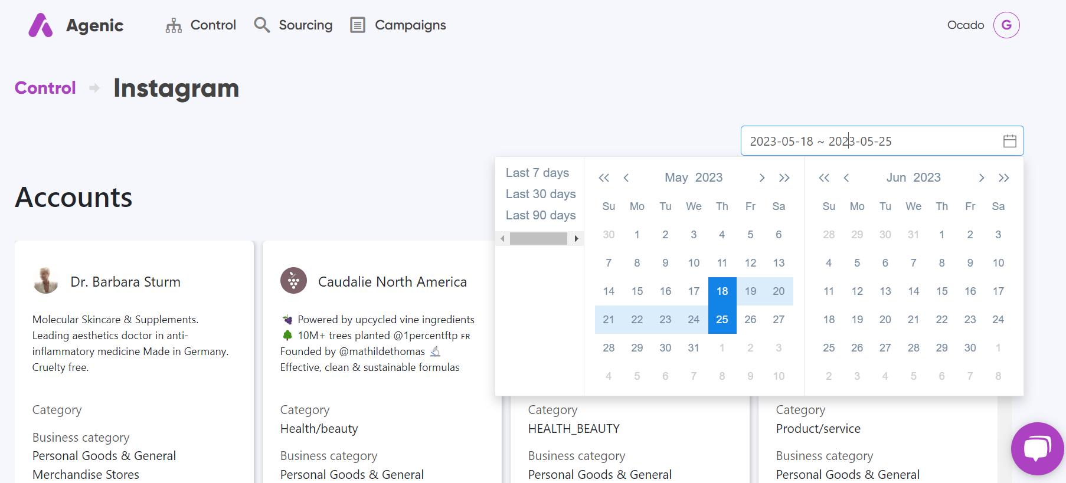The image size is (1066, 483).
Task: Click the date range input field
Action: tap(868, 142)
